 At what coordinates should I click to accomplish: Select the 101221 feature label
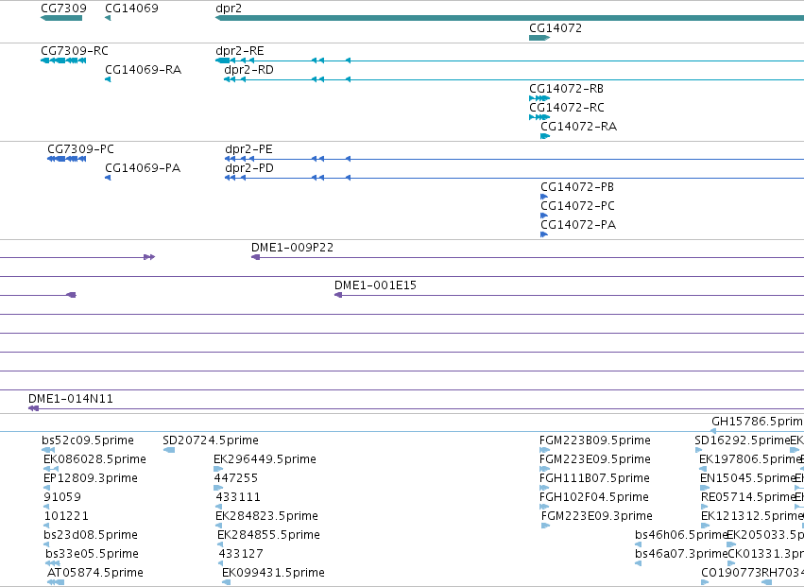[x=66, y=516]
